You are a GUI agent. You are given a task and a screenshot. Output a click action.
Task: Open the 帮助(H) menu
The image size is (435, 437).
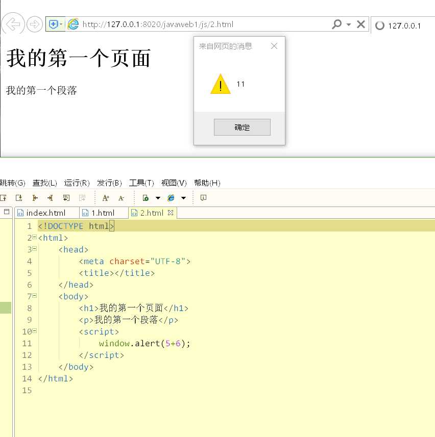(207, 183)
